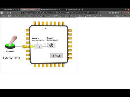Open the Github bookmark
130x97 pixels.
(4, 16)
